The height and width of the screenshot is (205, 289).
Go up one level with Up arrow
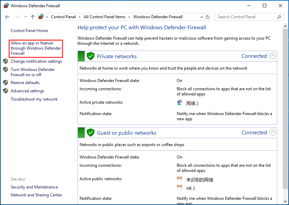33,17
